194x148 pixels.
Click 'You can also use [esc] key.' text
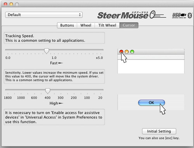click(159, 138)
